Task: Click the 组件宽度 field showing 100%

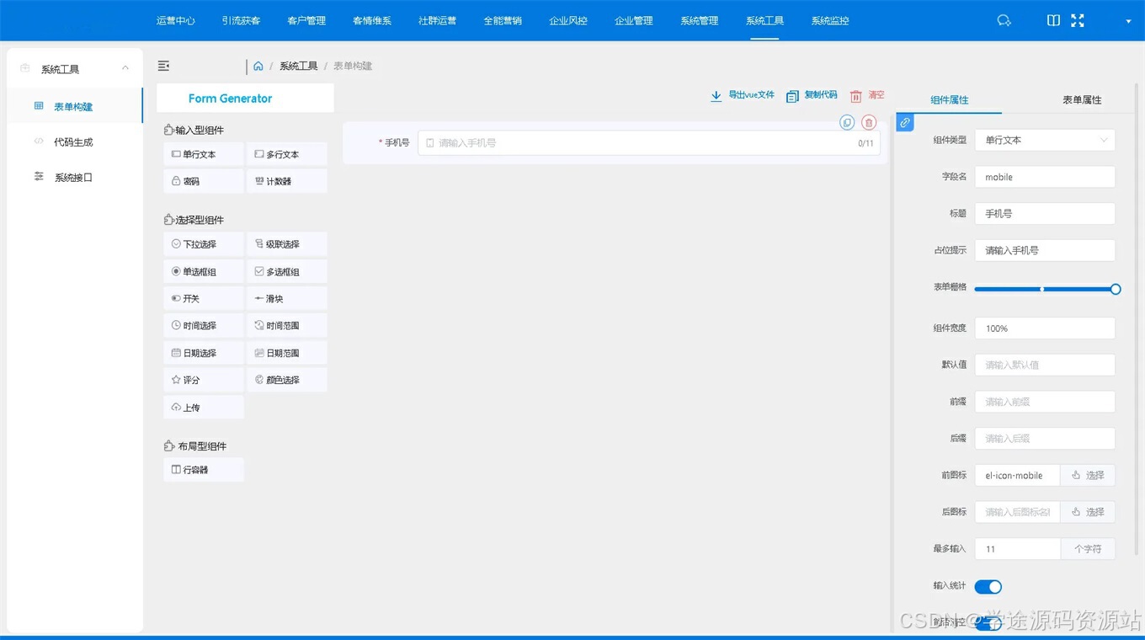Action: coord(1045,328)
